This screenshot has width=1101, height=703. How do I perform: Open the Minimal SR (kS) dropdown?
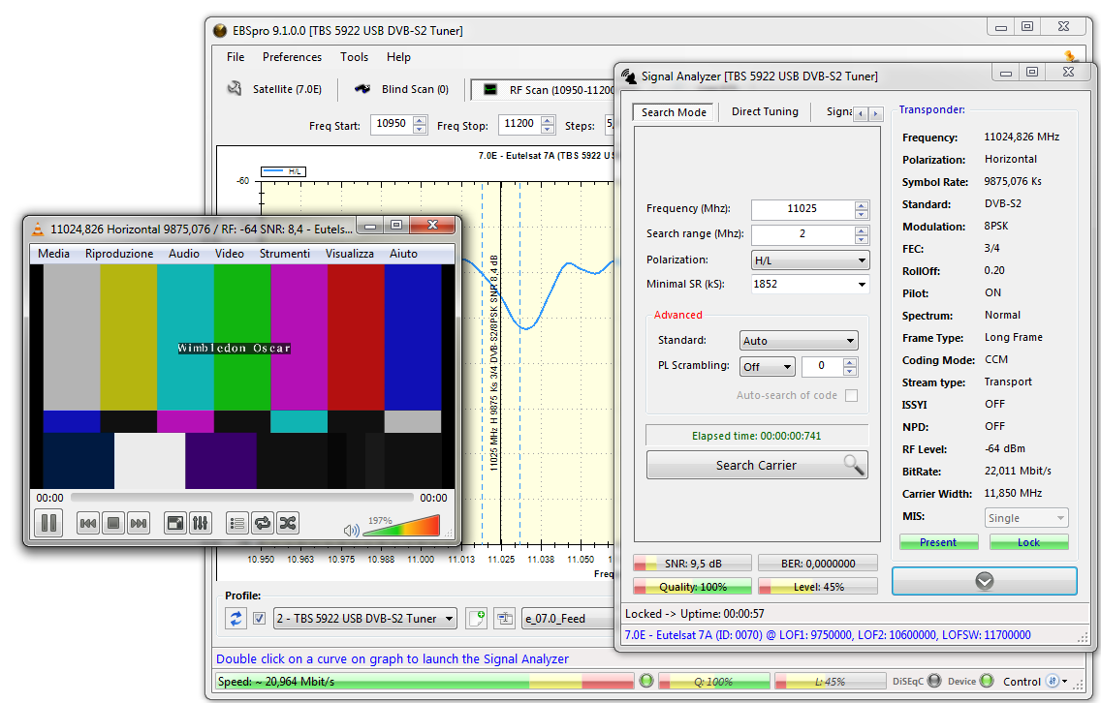(810, 284)
